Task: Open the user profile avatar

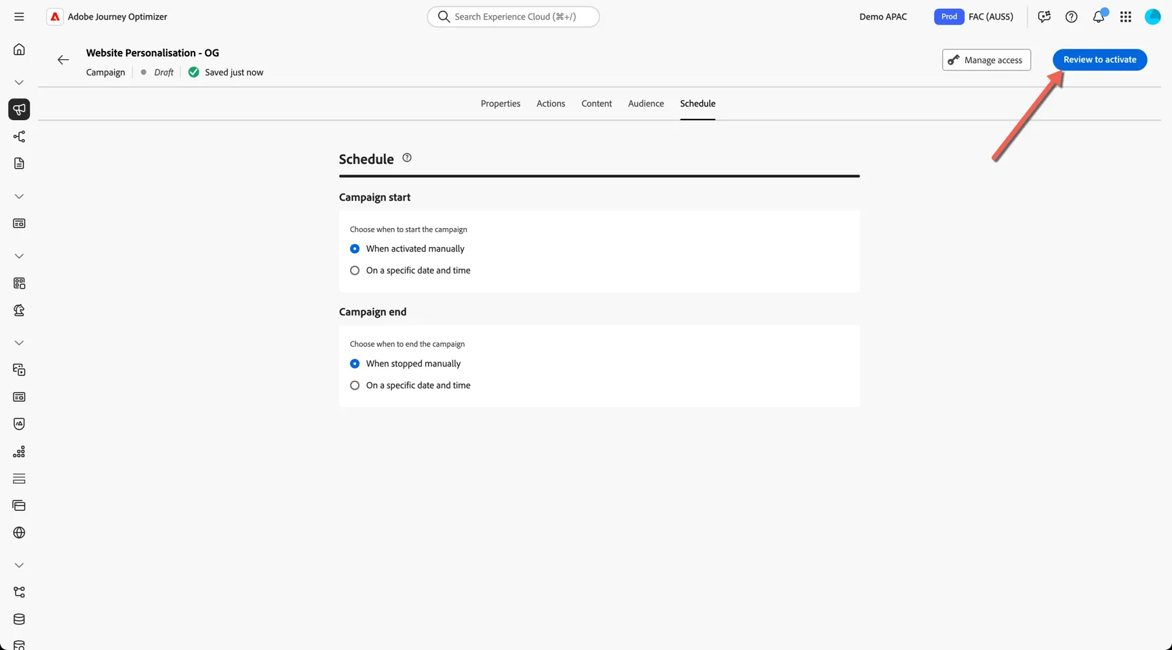Action: (1153, 16)
